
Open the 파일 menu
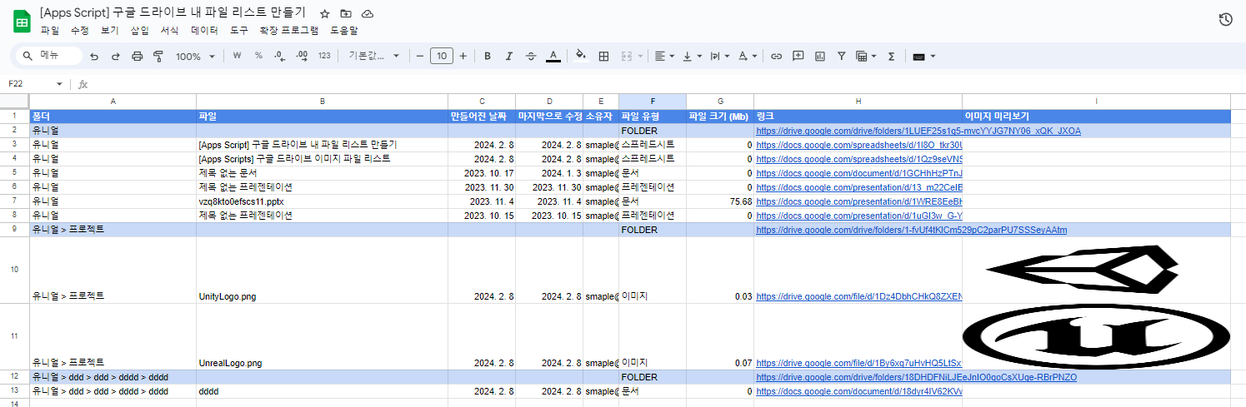(x=50, y=30)
